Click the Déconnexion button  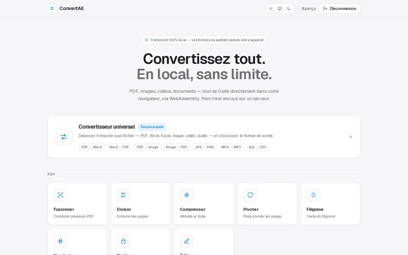coord(340,9)
